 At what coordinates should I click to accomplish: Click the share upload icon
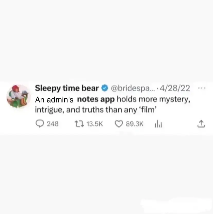[201, 124]
